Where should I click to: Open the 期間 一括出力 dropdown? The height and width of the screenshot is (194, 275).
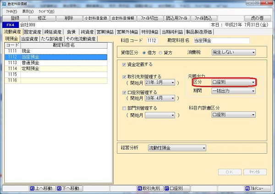click(233, 91)
